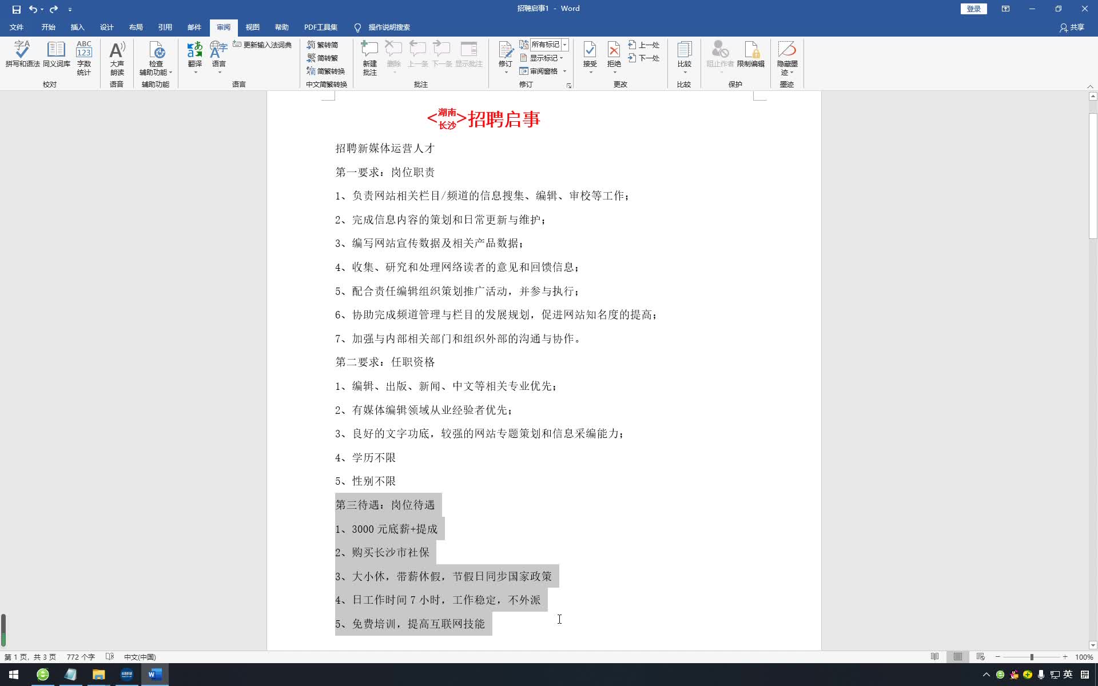Collapse the ribbon with the chevron
The width and height of the screenshot is (1098, 686).
point(1090,86)
